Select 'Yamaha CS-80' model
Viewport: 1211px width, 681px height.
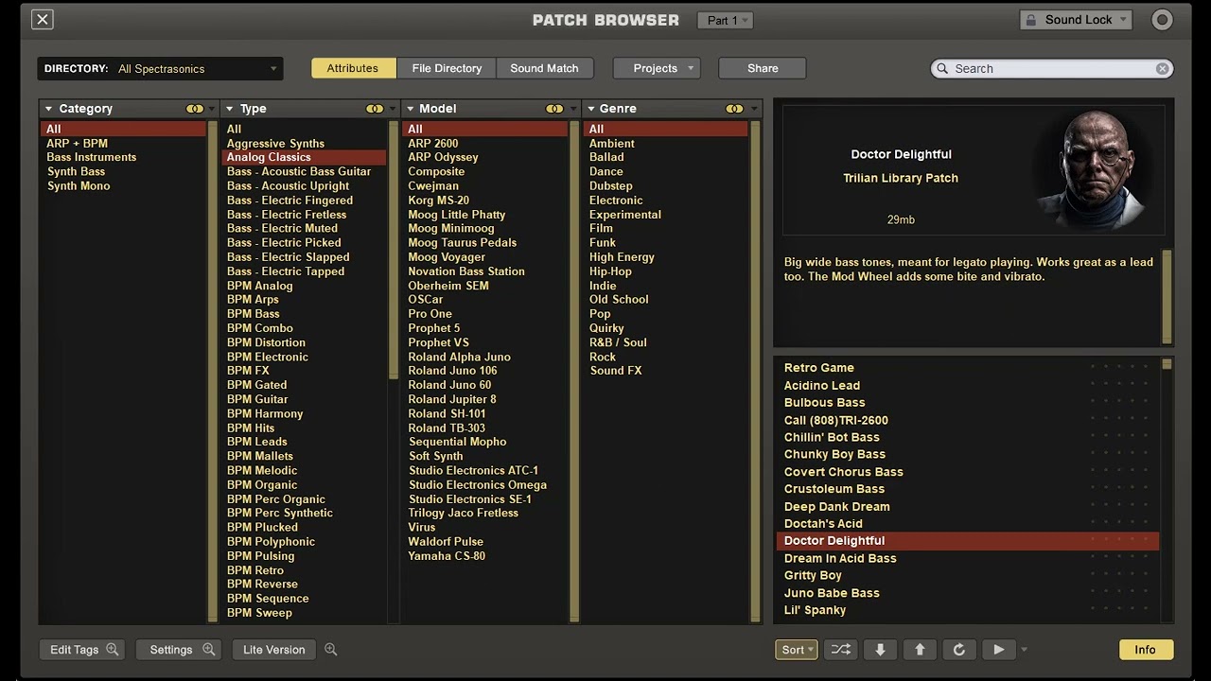[484, 555]
